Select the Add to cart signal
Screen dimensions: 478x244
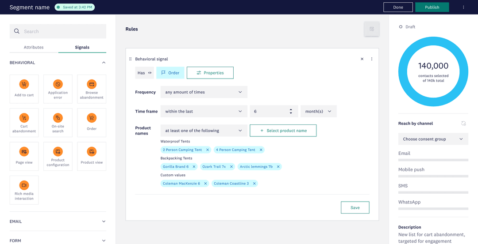pos(24,89)
